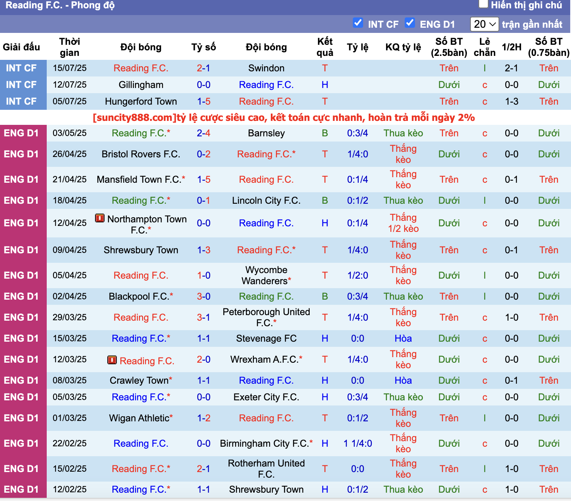Click the 3-0 score of the Blackpool match

tap(204, 296)
